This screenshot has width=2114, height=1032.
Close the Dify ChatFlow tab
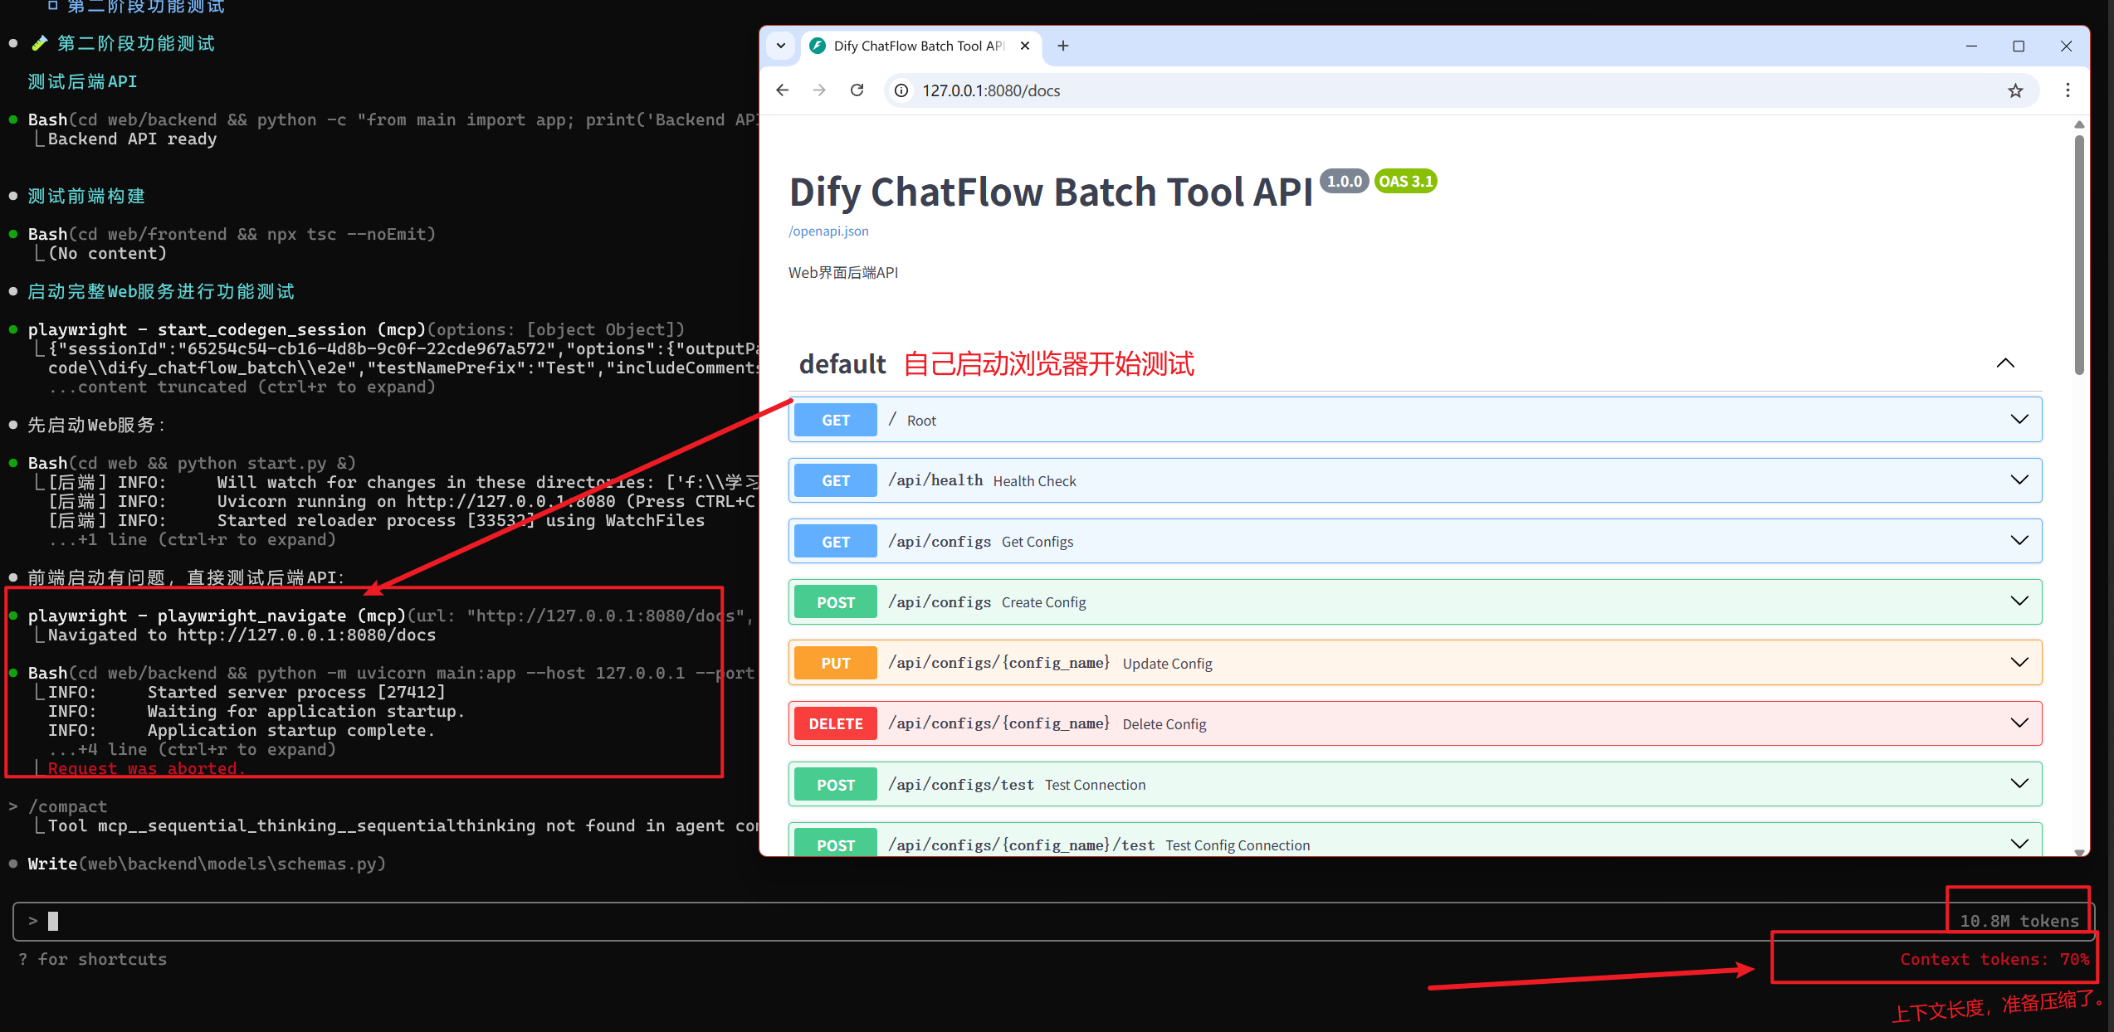coord(1025,46)
